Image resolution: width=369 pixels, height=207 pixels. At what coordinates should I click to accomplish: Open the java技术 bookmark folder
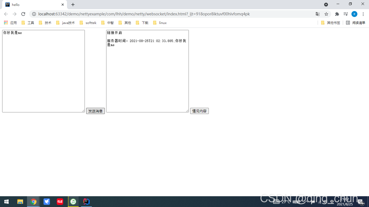[x=66, y=23]
